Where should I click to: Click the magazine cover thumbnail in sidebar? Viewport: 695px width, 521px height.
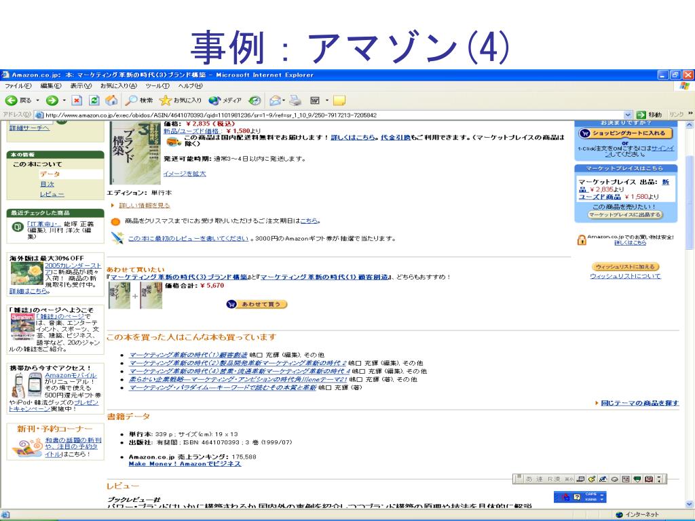coord(22,326)
